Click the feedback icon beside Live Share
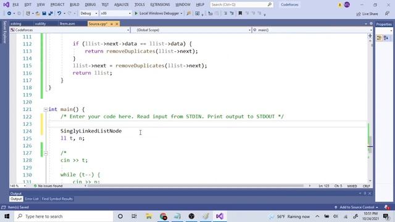This screenshot has width=395, height=222. tap(387, 14)
